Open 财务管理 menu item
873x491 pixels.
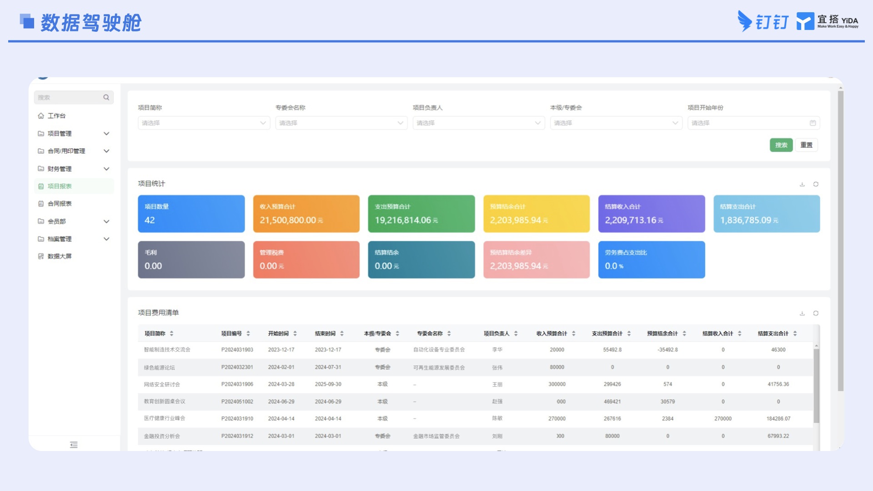[x=74, y=169]
